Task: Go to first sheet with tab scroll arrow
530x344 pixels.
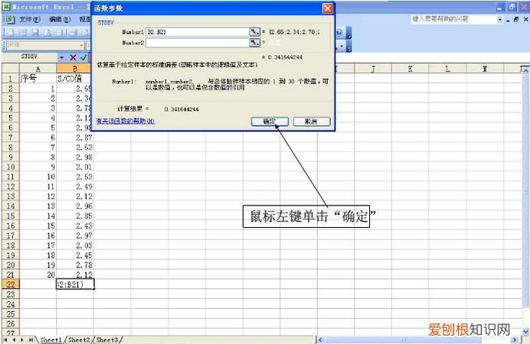Action: tap(5, 339)
